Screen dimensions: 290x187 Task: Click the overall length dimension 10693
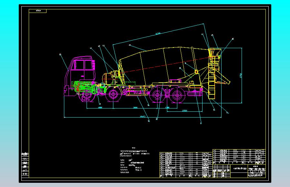(143, 116)
